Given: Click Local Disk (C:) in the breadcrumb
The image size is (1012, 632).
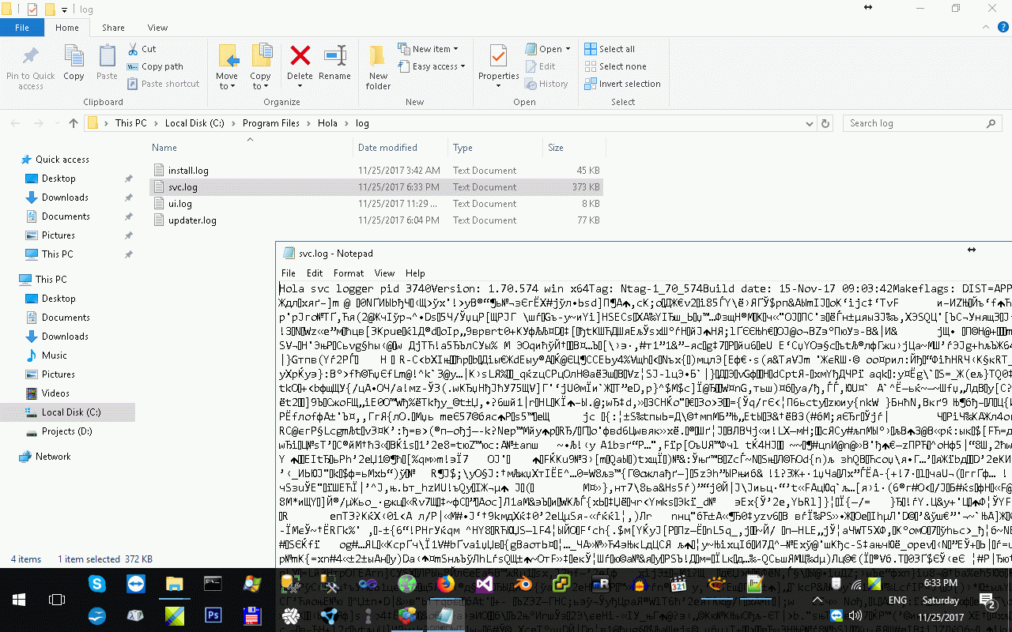Looking at the screenshot, I should point(194,123).
